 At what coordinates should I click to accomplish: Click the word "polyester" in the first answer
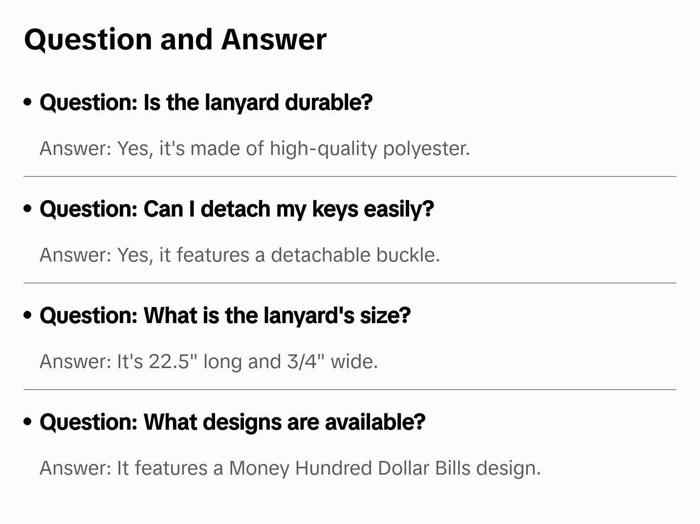426,148
